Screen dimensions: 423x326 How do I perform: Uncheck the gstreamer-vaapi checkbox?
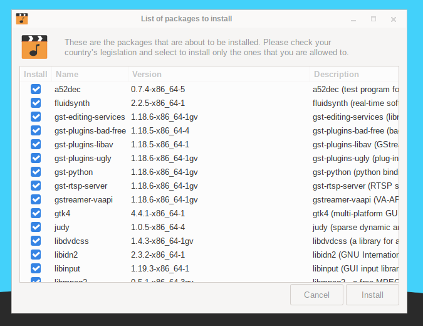click(36, 199)
